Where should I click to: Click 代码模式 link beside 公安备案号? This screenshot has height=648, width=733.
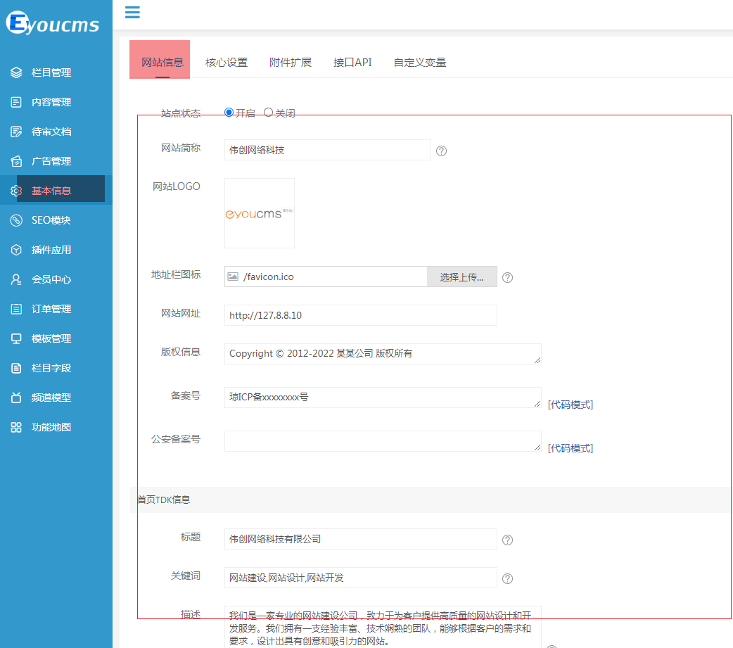(571, 448)
